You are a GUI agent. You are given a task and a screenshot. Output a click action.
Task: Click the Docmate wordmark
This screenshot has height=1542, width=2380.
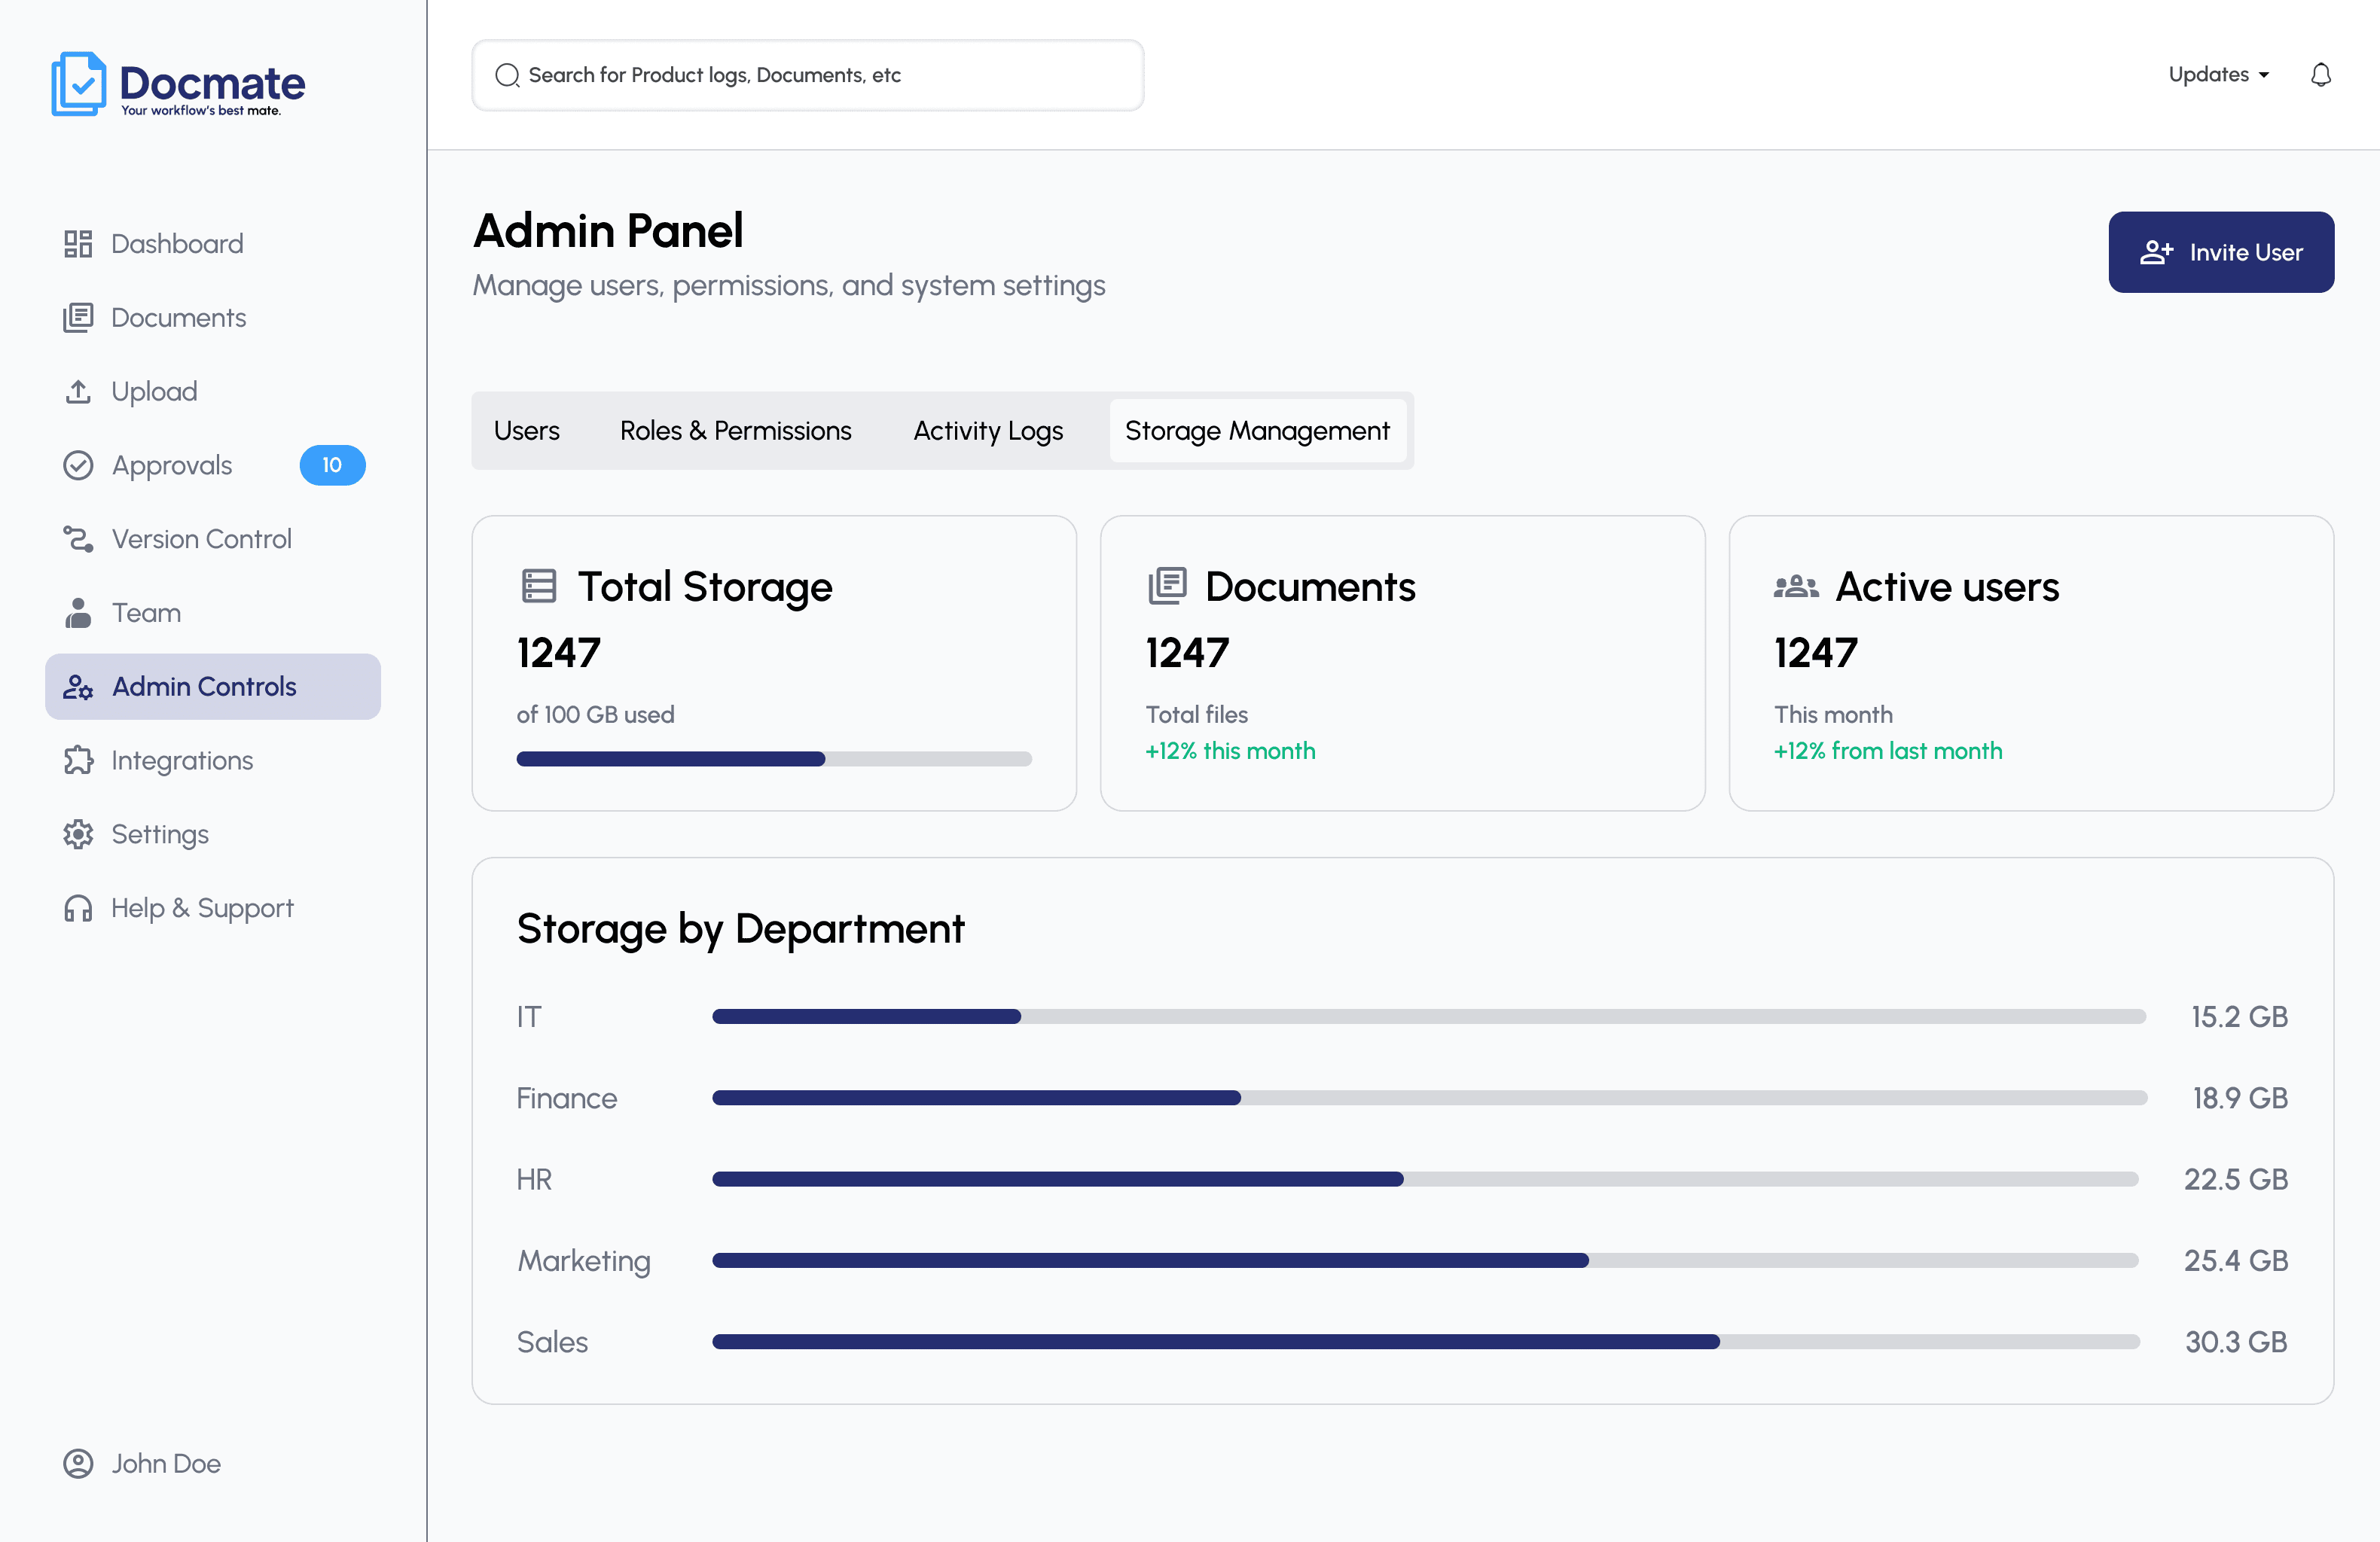tap(212, 84)
